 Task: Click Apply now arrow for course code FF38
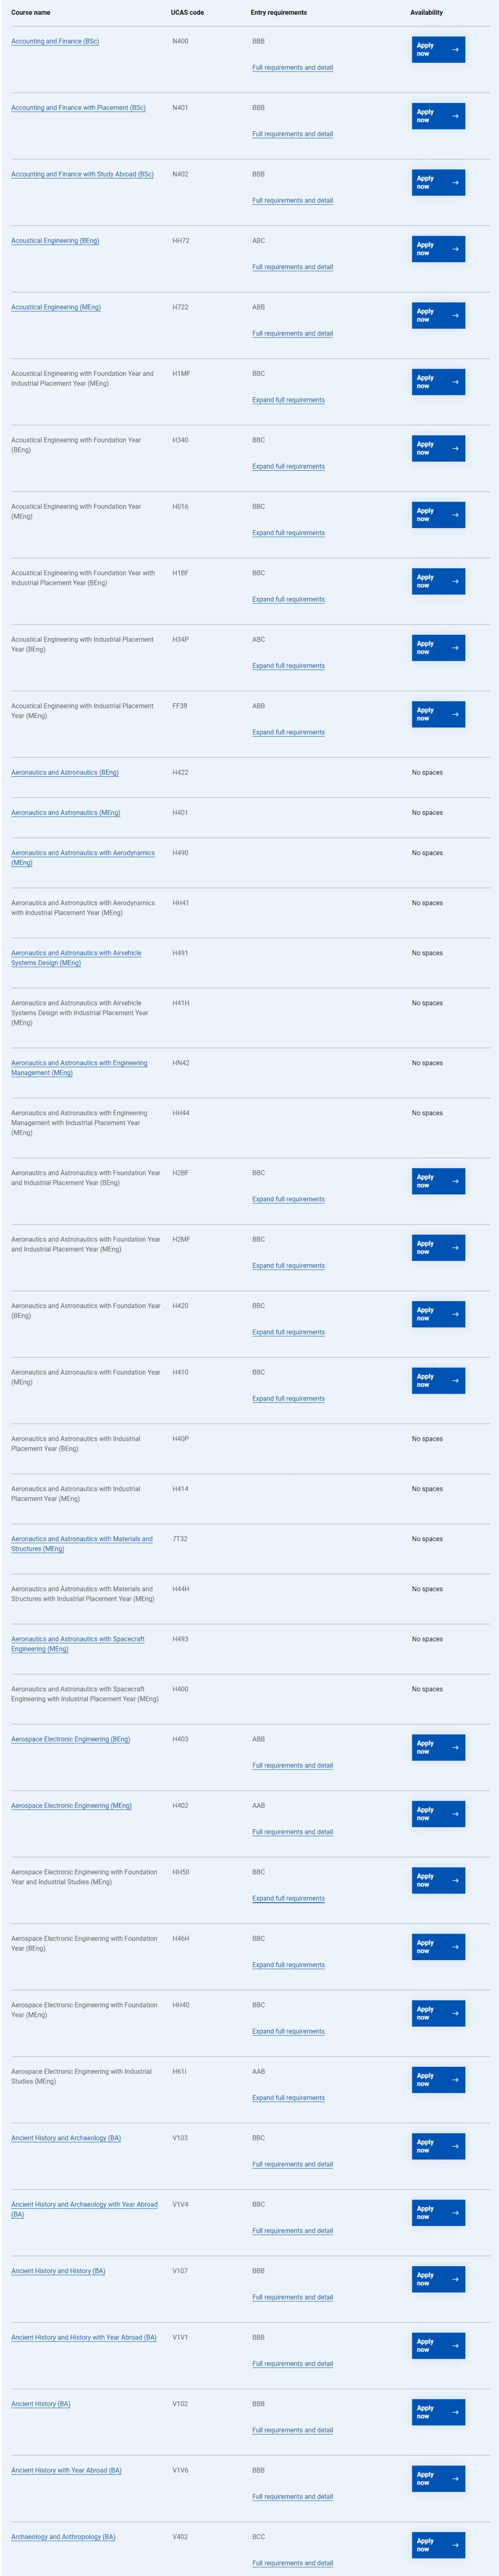[455, 714]
